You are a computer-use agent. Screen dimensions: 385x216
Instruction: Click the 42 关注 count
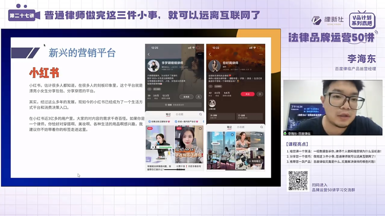tap(210, 94)
